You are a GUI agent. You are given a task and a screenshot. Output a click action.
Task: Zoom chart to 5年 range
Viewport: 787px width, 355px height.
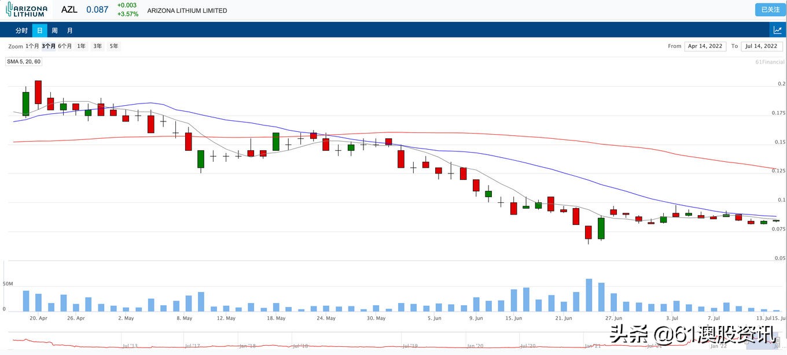114,46
